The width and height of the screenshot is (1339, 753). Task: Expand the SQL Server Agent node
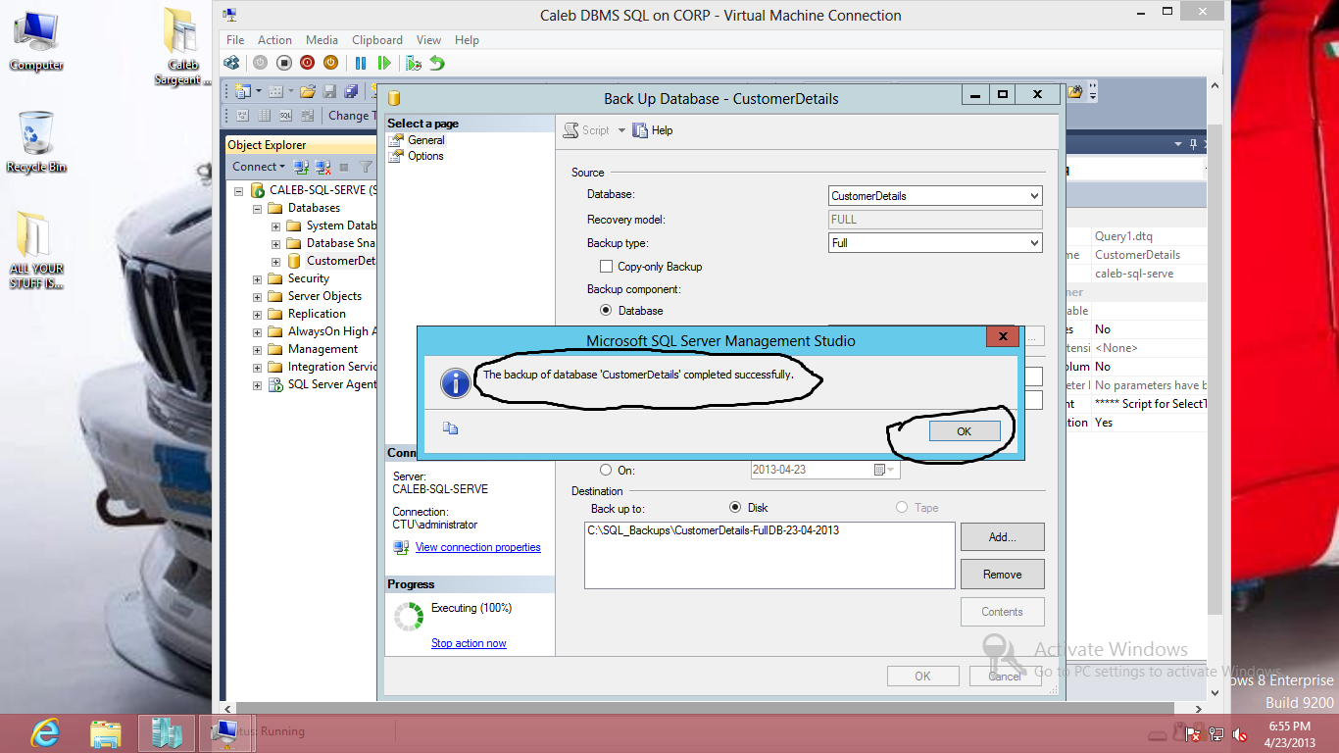pos(258,385)
